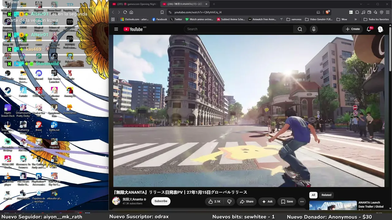Go to the browser home page
This screenshot has width=392, height=220.
[x=131, y=12]
